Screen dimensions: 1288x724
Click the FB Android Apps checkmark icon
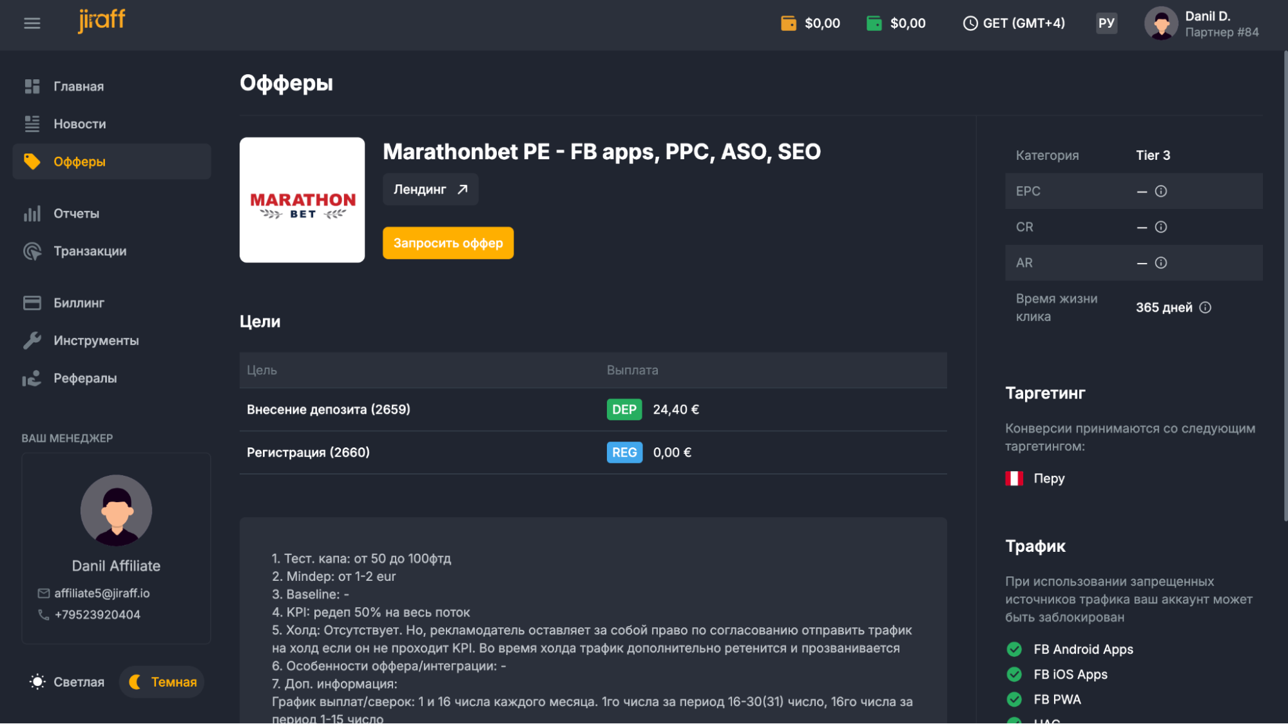(1014, 649)
